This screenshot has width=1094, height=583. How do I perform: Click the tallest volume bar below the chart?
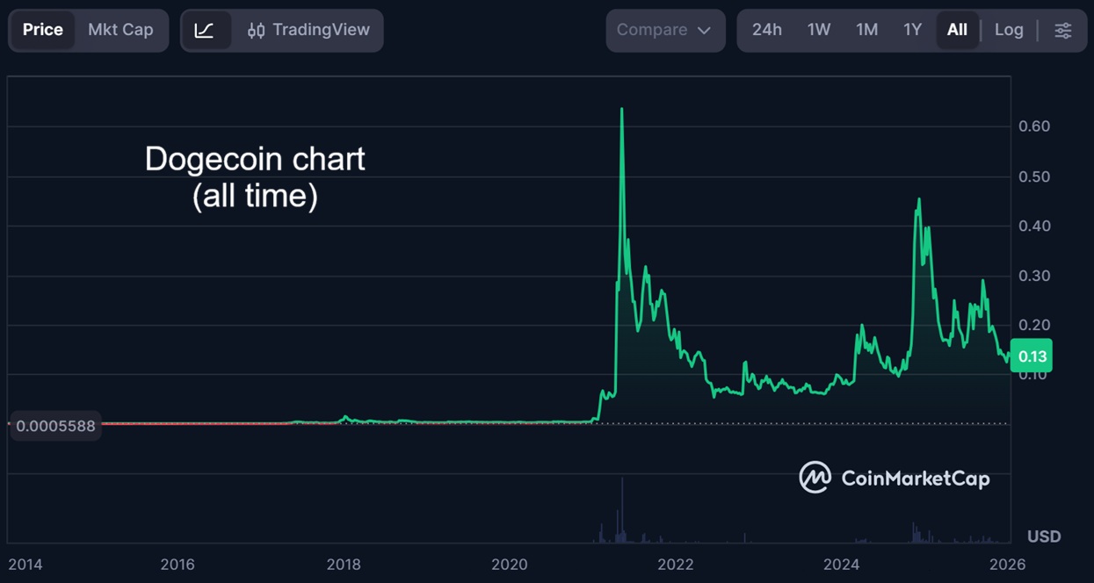pos(622,509)
